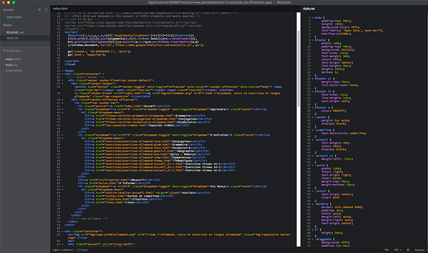Fold the '#footer ul' rule

(313, 79)
